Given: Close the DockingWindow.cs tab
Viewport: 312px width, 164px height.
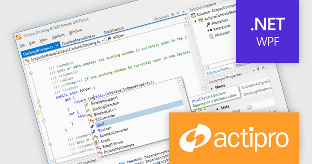Looking at the screenshot, I should click(x=57, y=46).
